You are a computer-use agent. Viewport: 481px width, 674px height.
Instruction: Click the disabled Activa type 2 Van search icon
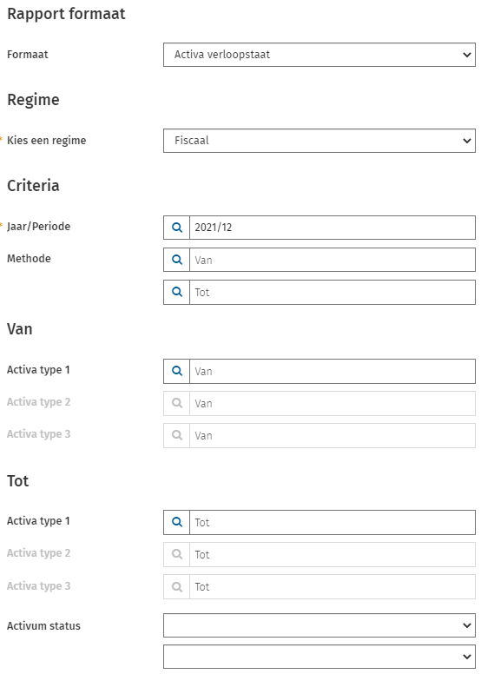(176, 403)
